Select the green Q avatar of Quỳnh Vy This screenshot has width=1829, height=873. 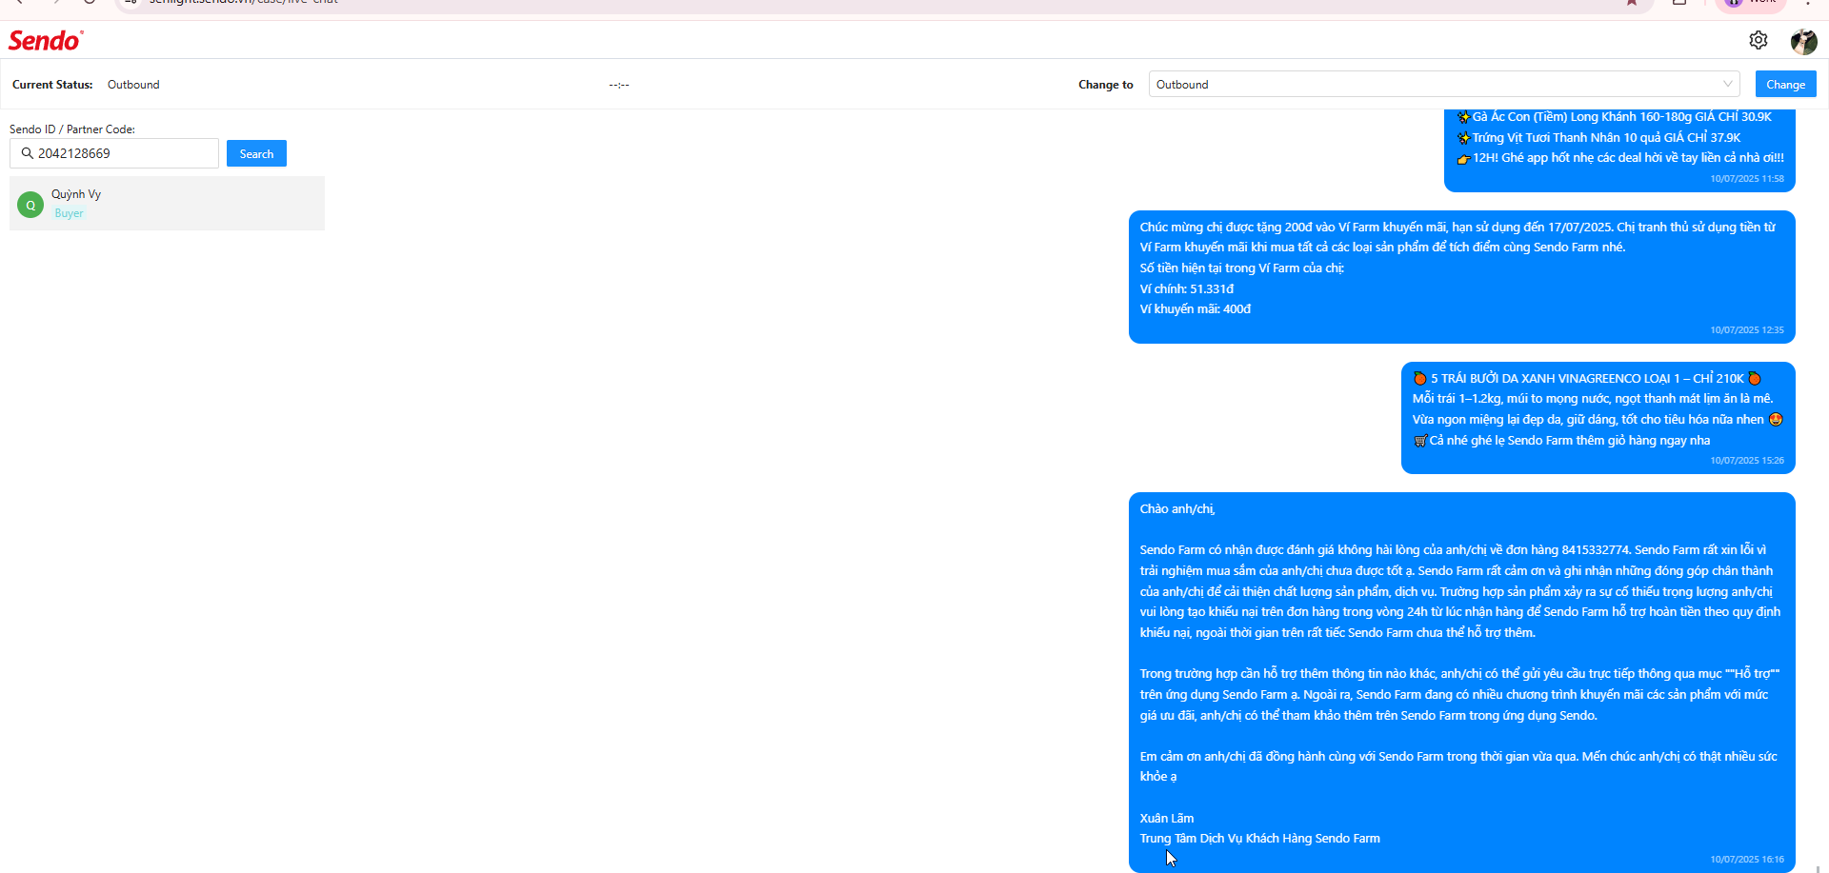[30, 205]
